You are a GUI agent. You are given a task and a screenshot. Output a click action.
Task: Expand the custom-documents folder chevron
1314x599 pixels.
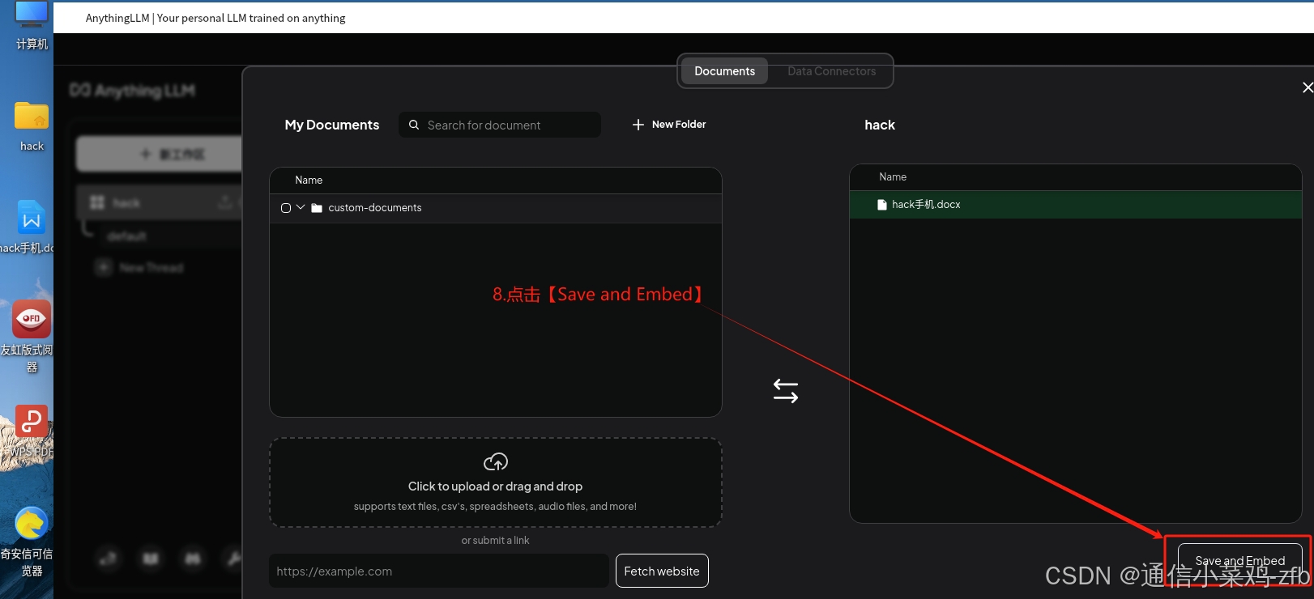301,207
